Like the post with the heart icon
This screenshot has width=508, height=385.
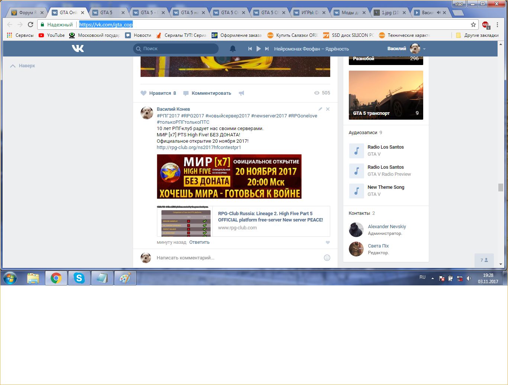click(144, 93)
